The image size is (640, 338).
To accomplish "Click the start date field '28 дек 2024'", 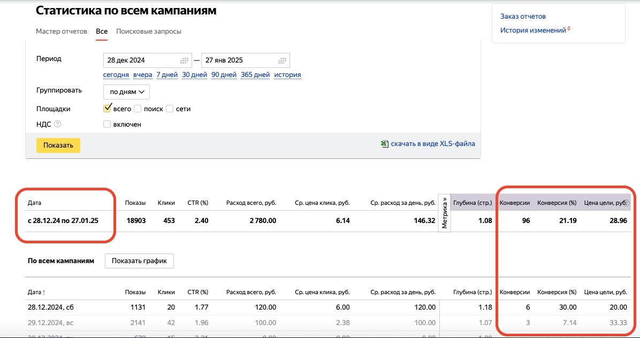I will click(140, 60).
